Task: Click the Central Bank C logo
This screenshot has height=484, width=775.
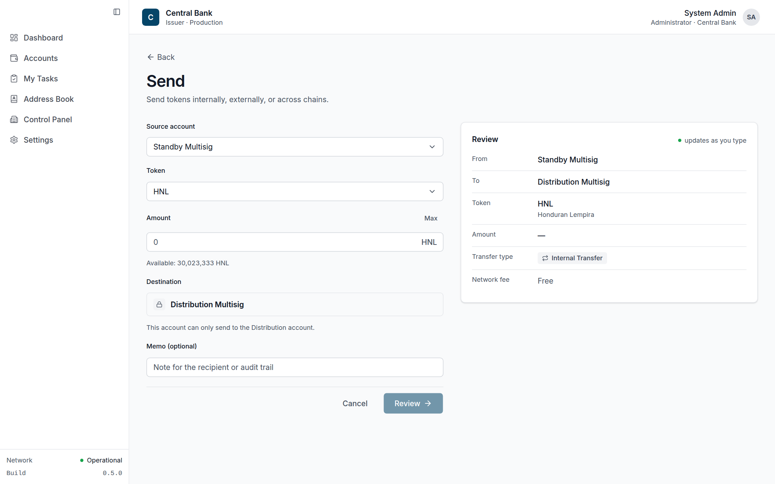Action: pyautogui.click(x=151, y=17)
